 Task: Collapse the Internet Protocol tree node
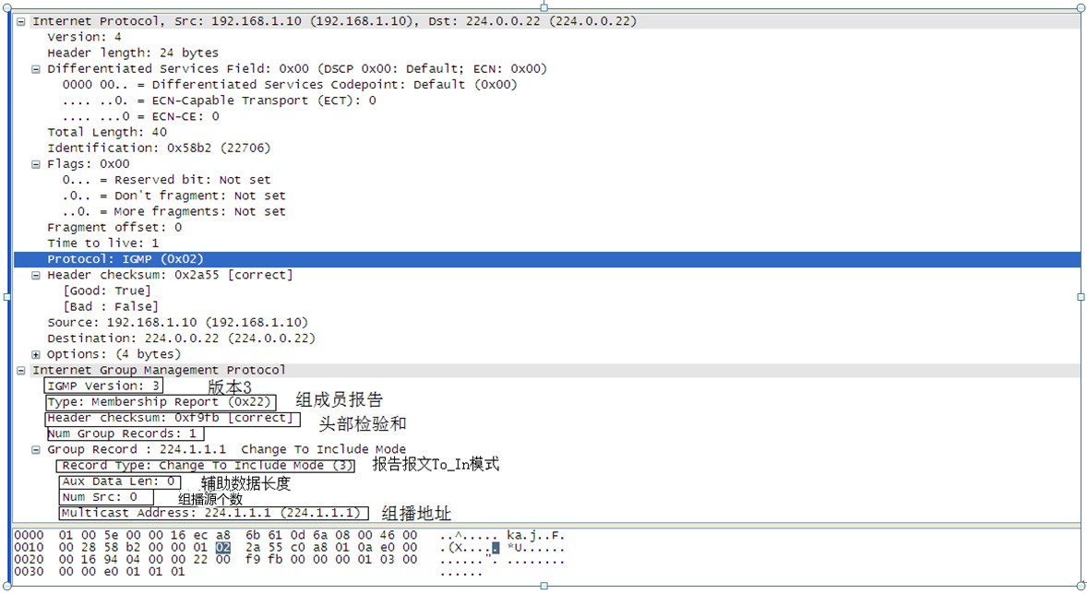pyautogui.click(x=22, y=20)
